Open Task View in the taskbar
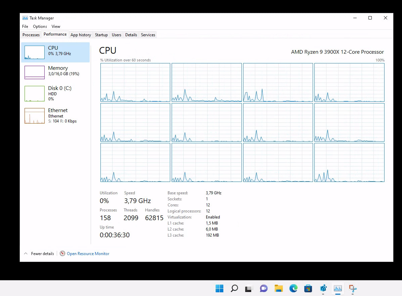This screenshot has width=402, height=296. pos(249,289)
